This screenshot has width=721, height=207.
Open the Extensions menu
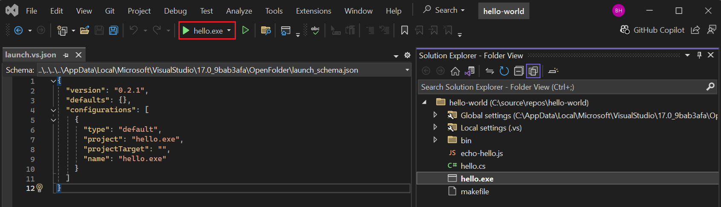pyautogui.click(x=313, y=11)
